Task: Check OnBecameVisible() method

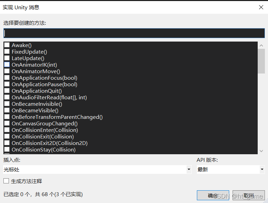Action: pos(7,110)
